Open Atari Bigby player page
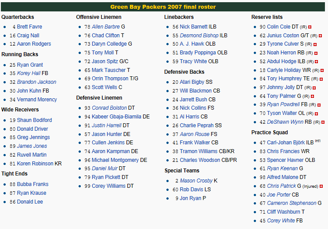328x229 pixels. pos(192,82)
